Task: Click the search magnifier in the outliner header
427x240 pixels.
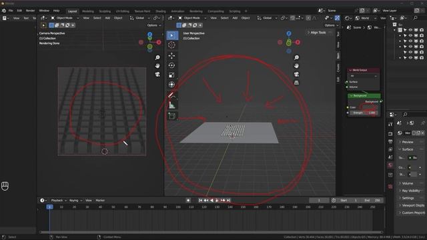Action: (415, 18)
